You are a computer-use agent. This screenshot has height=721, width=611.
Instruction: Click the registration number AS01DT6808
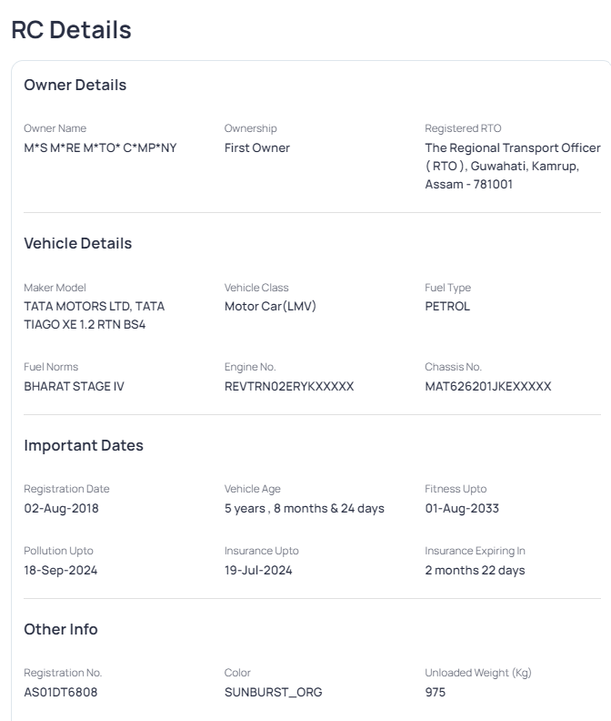point(60,692)
